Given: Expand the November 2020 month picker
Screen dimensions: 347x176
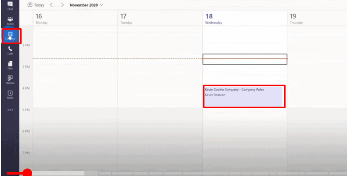Looking at the screenshot, I should [x=86, y=5].
